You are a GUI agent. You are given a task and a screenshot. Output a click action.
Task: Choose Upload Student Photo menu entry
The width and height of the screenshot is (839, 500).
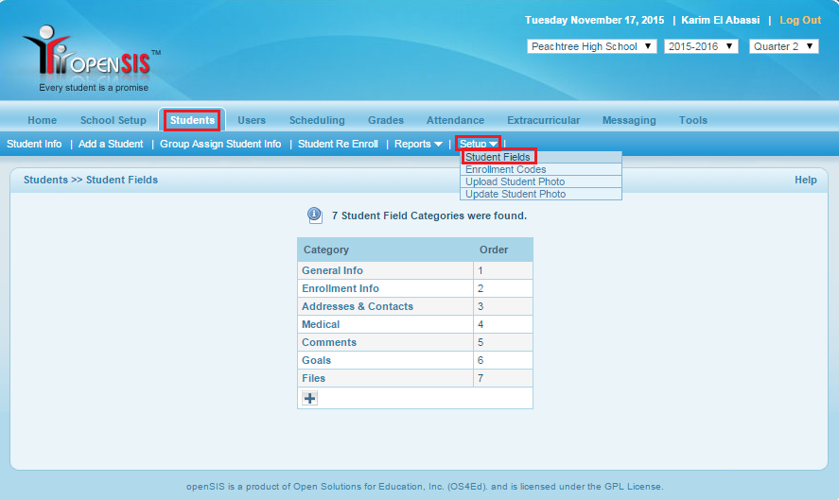(x=515, y=181)
